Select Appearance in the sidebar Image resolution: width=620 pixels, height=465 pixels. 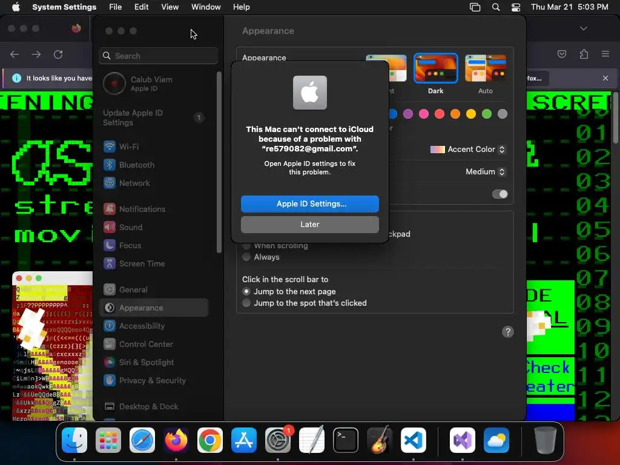coord(153,308)
